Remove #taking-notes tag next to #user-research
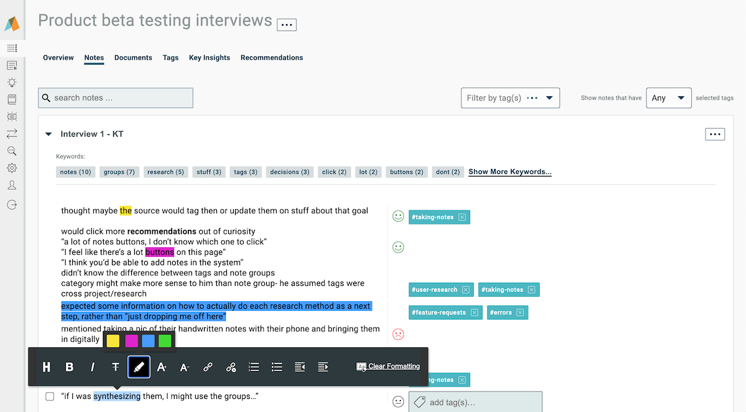746x412 pixels. [x=532, y=290]
